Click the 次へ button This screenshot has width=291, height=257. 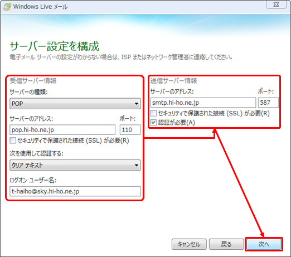tap(264, 244)
